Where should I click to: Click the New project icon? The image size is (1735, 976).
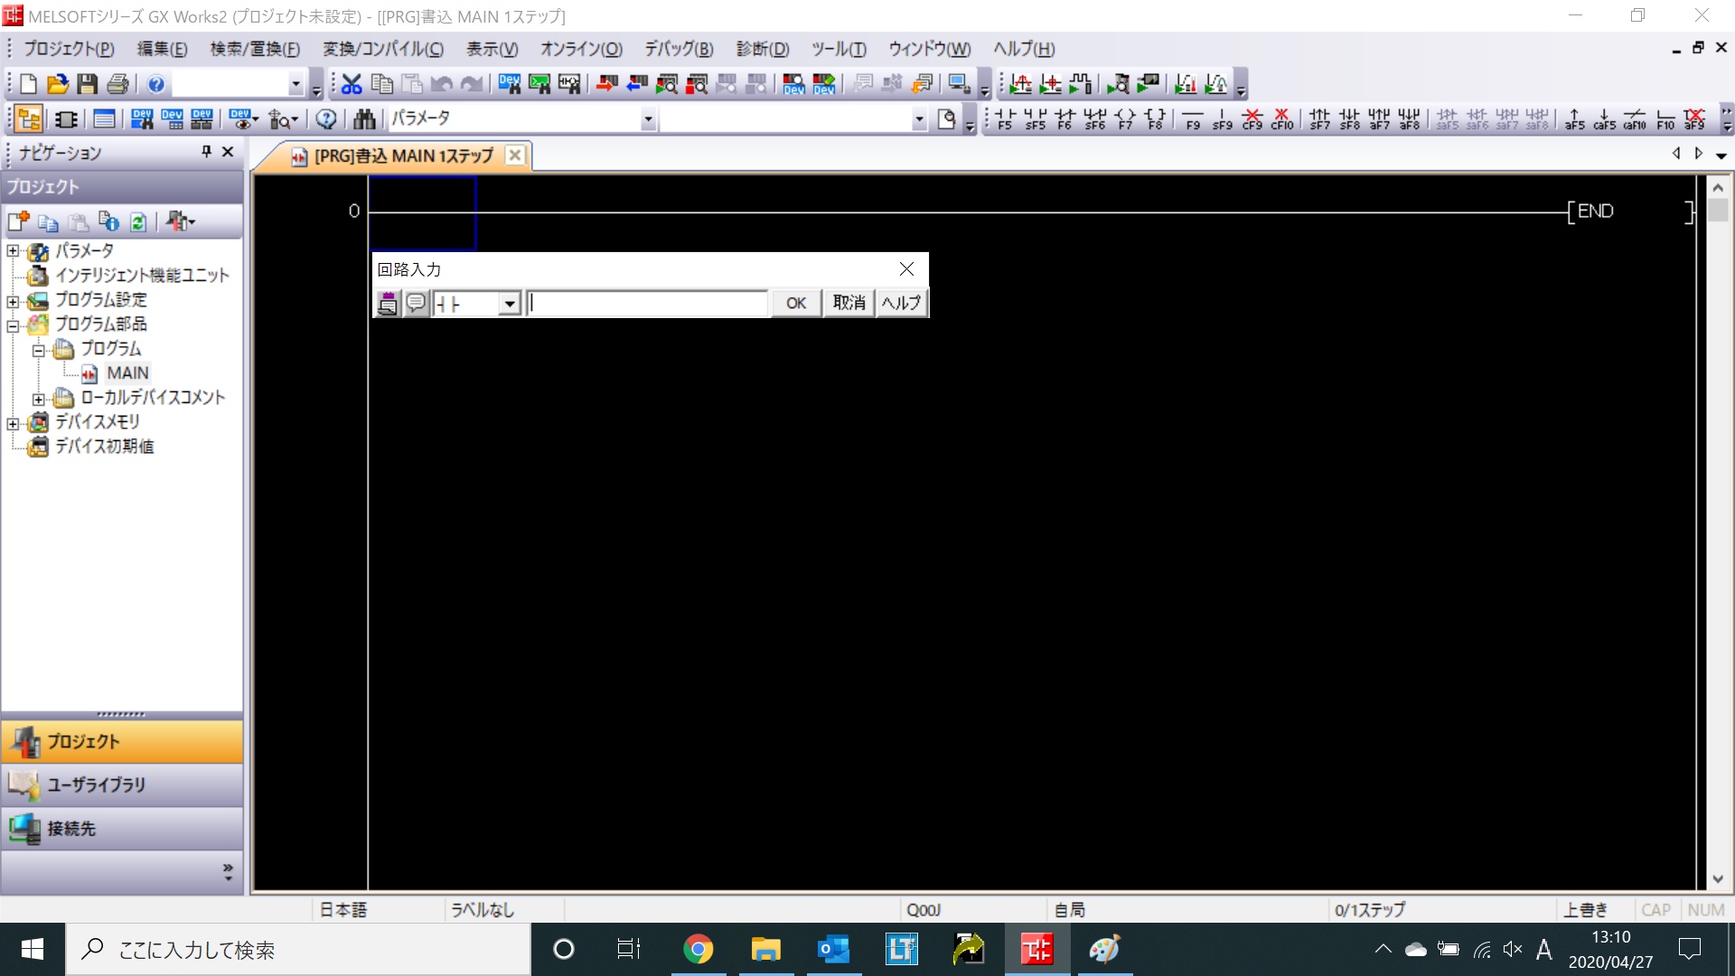(x=28, y=84)
